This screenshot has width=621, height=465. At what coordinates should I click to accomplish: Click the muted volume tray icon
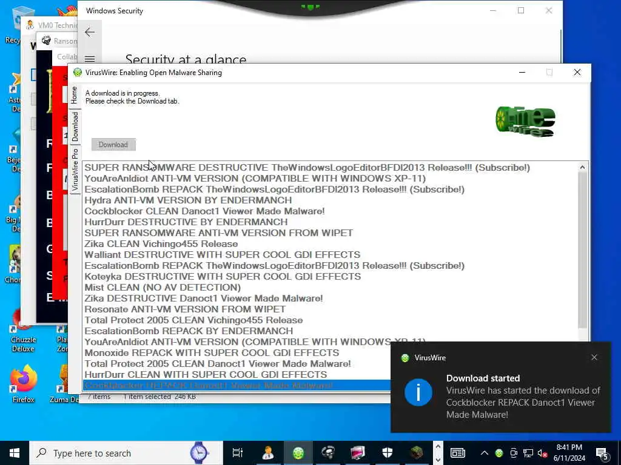[x=543, y=453]
